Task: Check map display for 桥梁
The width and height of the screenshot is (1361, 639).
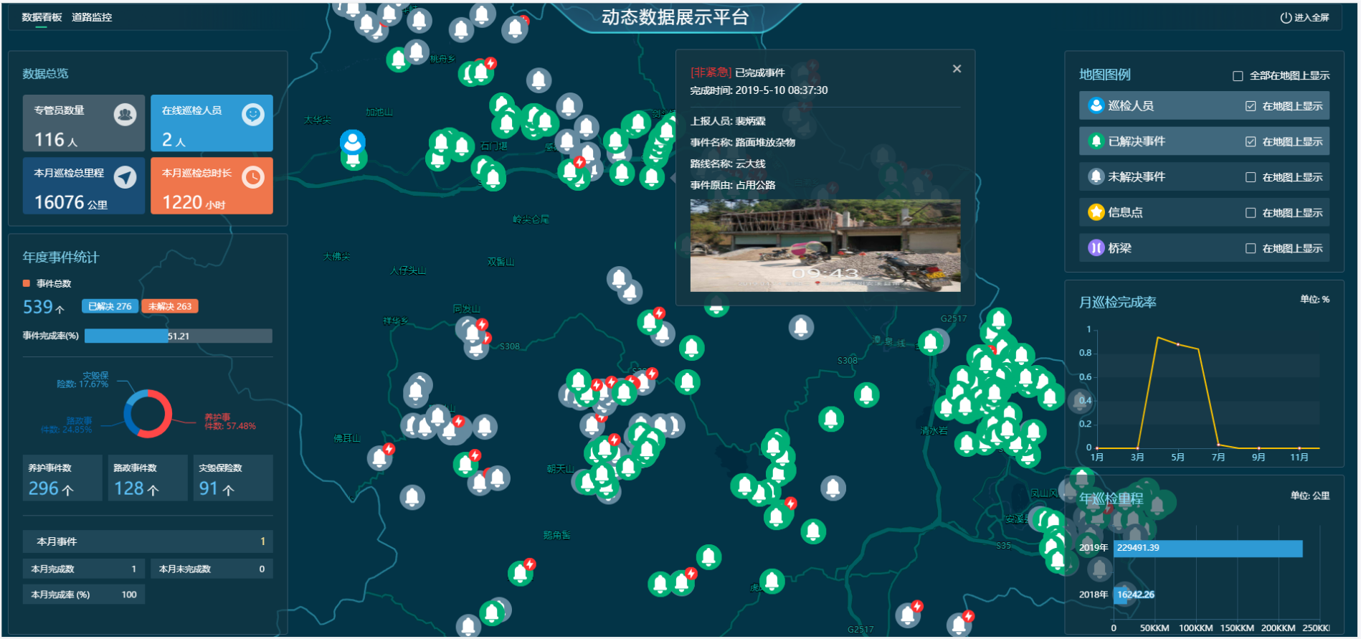Action: (x=1251, y=248)
